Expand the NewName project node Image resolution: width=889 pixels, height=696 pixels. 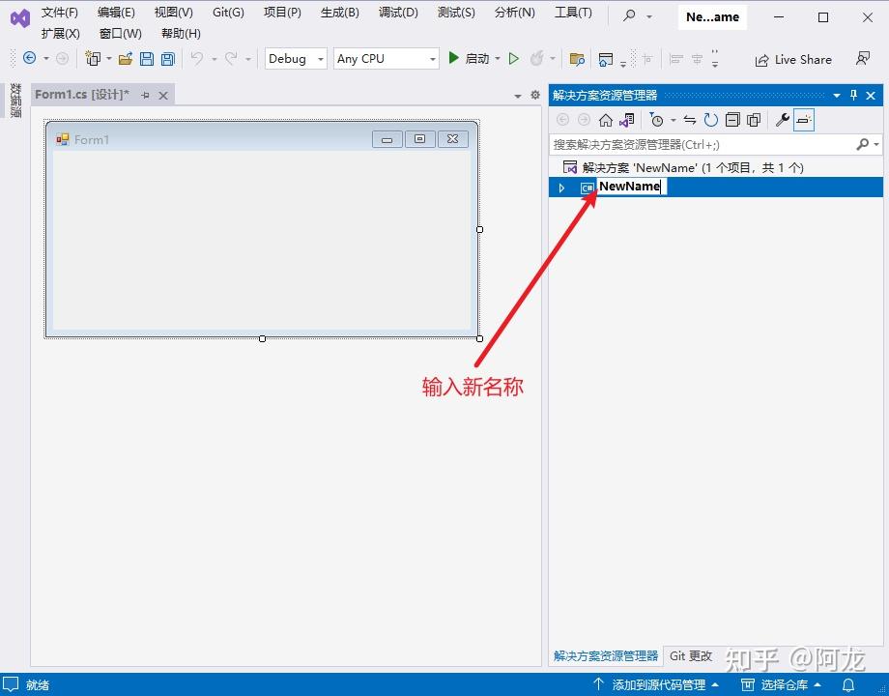[561, 187]
